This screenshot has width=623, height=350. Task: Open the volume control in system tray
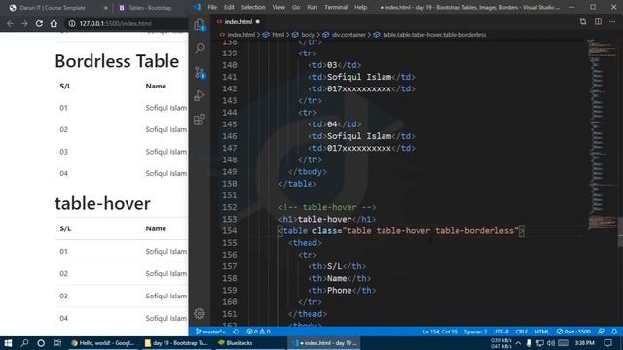[551, 343]
